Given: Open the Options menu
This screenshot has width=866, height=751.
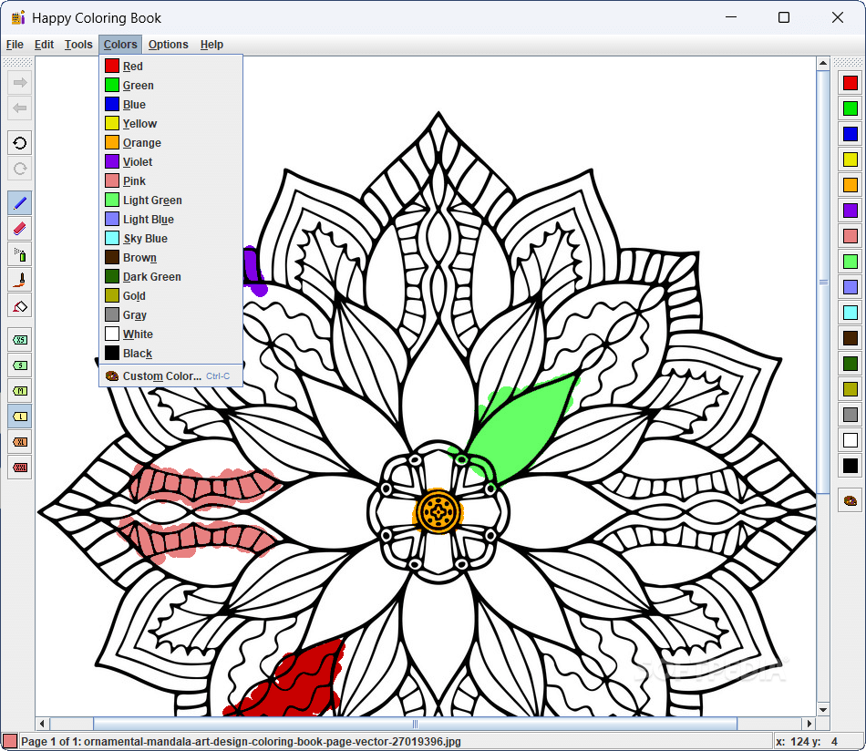Looking at the screenshot, I should 169,45.
